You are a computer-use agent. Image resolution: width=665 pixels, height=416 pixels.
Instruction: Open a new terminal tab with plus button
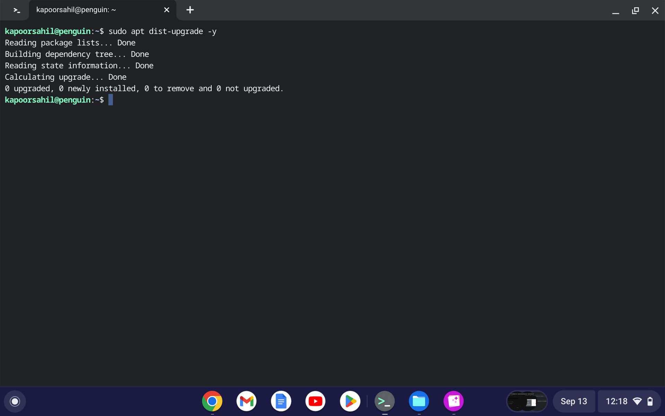(x=190, y=10)
